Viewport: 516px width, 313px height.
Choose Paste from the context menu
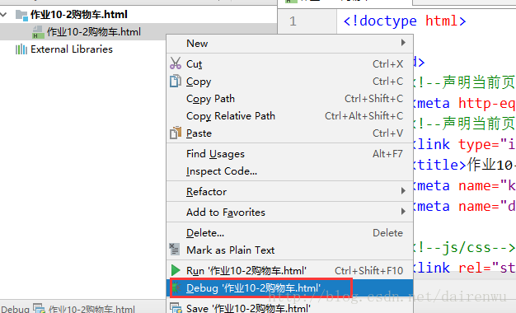(290, 133)
